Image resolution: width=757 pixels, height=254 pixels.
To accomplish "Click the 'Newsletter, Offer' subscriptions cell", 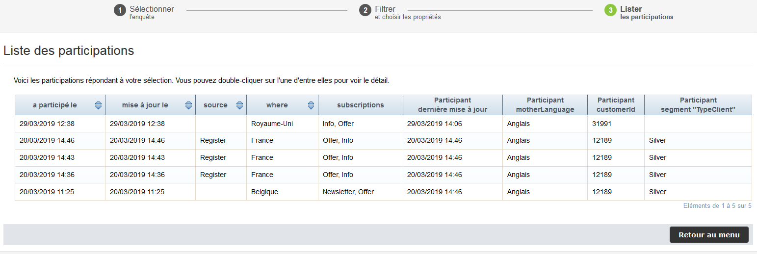I will tap(348, 192).
